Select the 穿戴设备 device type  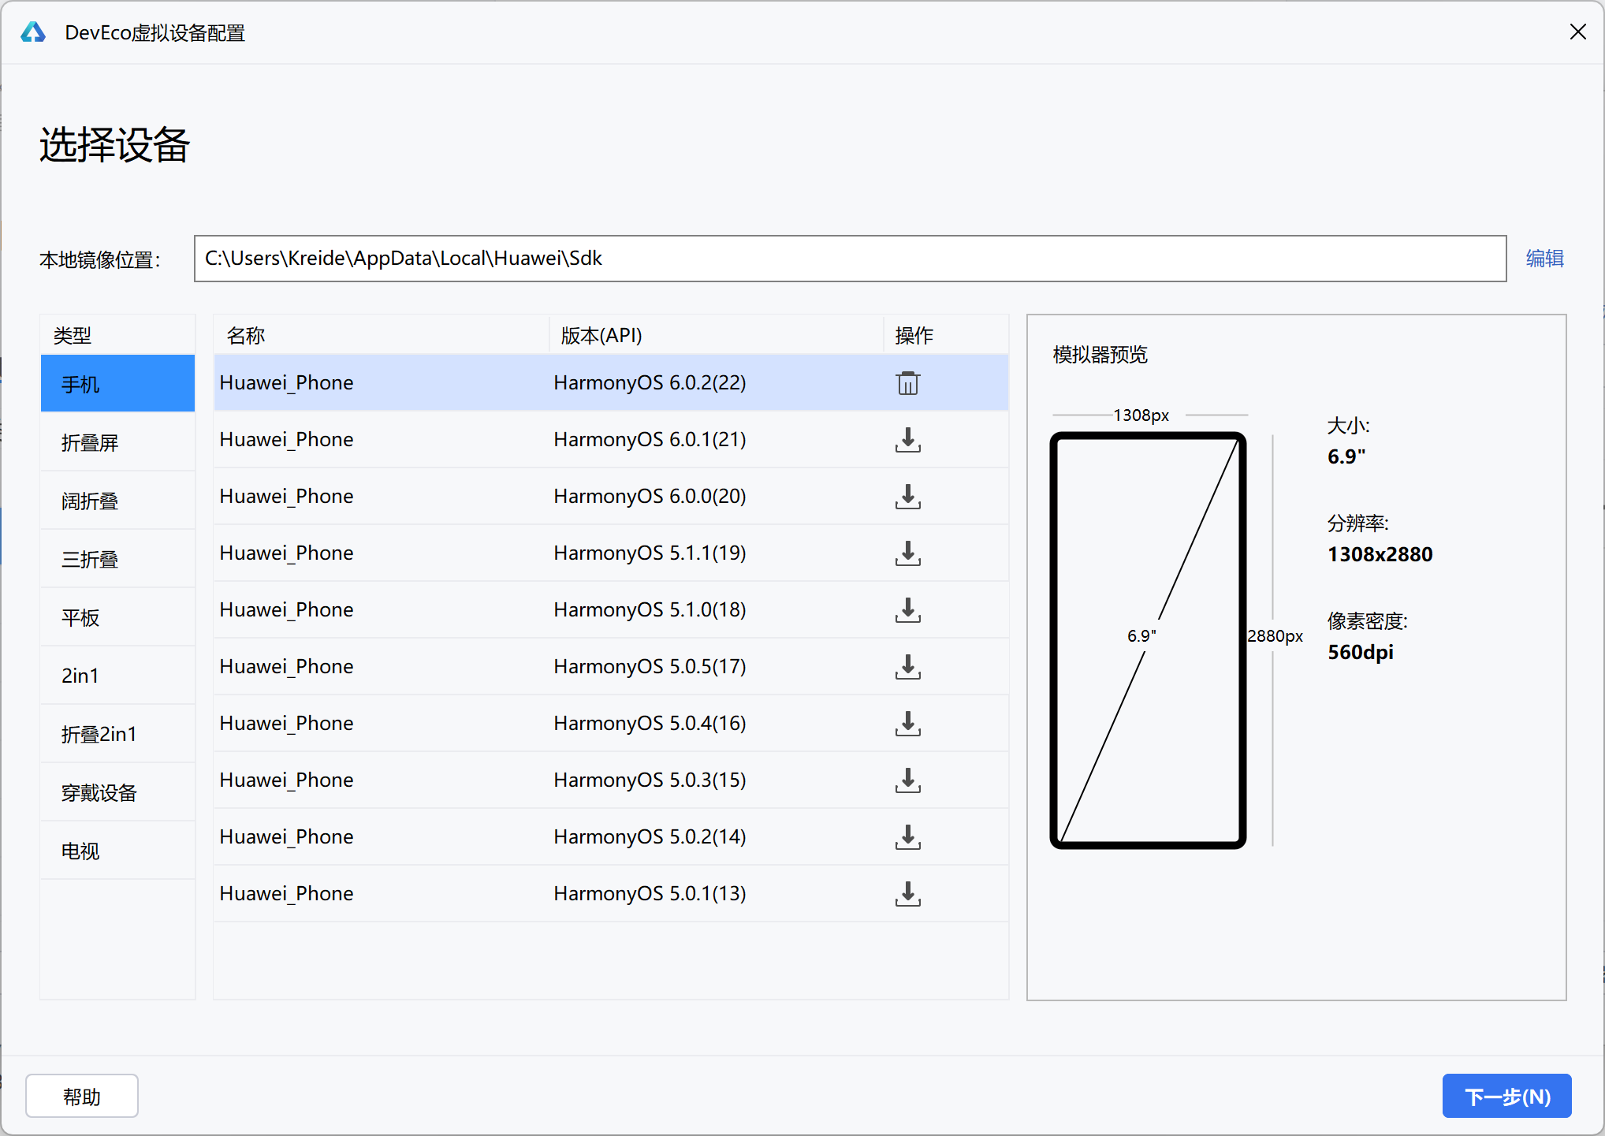[x=117, y=792]
